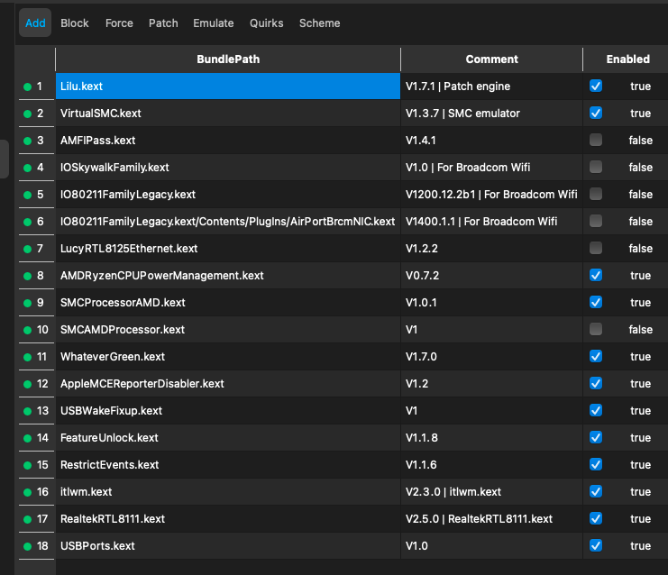Image resolution: width=668 pixels, height=575 pixels.
Task: Click the V1.4.1 comment for AMFIPass
Action: click(x=491, y=140)
